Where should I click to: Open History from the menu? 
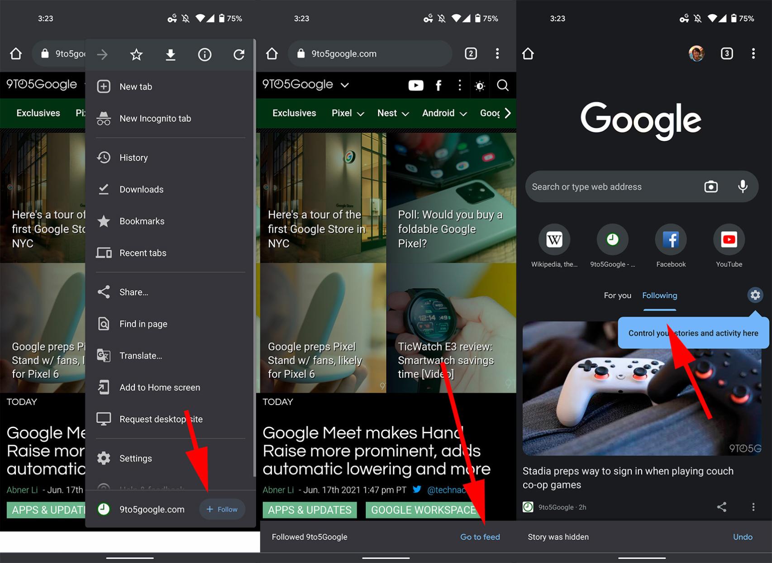coord(171,157)
